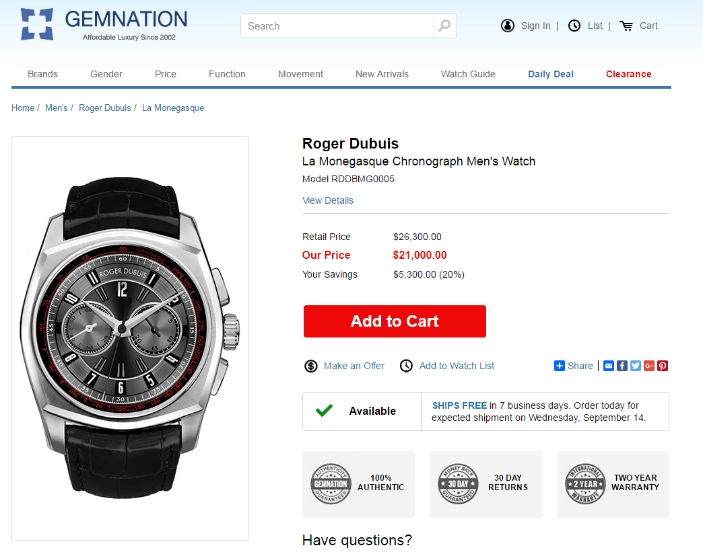Open the Clearance section
This screenshot has height=554, width=703.
628,74
